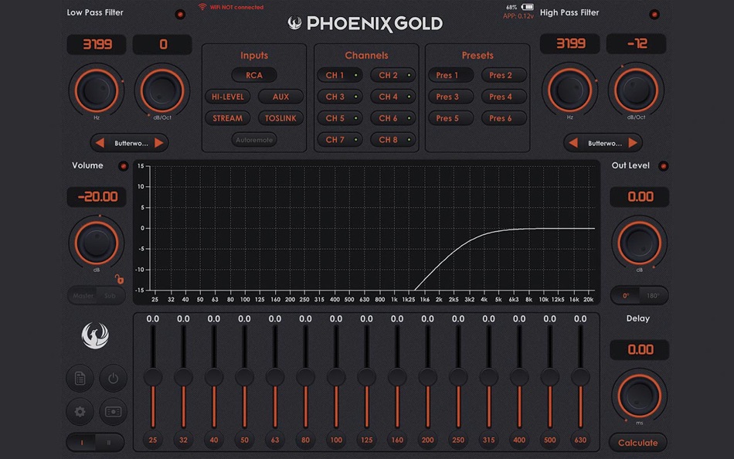
Task: Select the Sub volume mode
Action: point(110,295)
